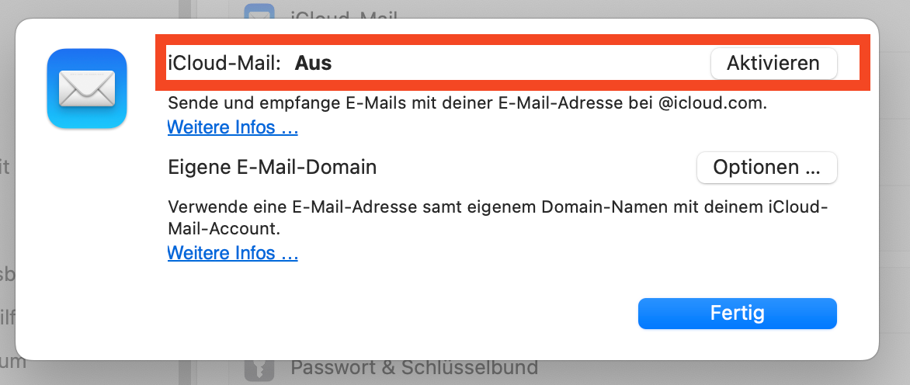This screenshot has width=910, height=385.
Task: Click the key icon beside Passwort & Schlüsselbund
Action: point(260,369)
